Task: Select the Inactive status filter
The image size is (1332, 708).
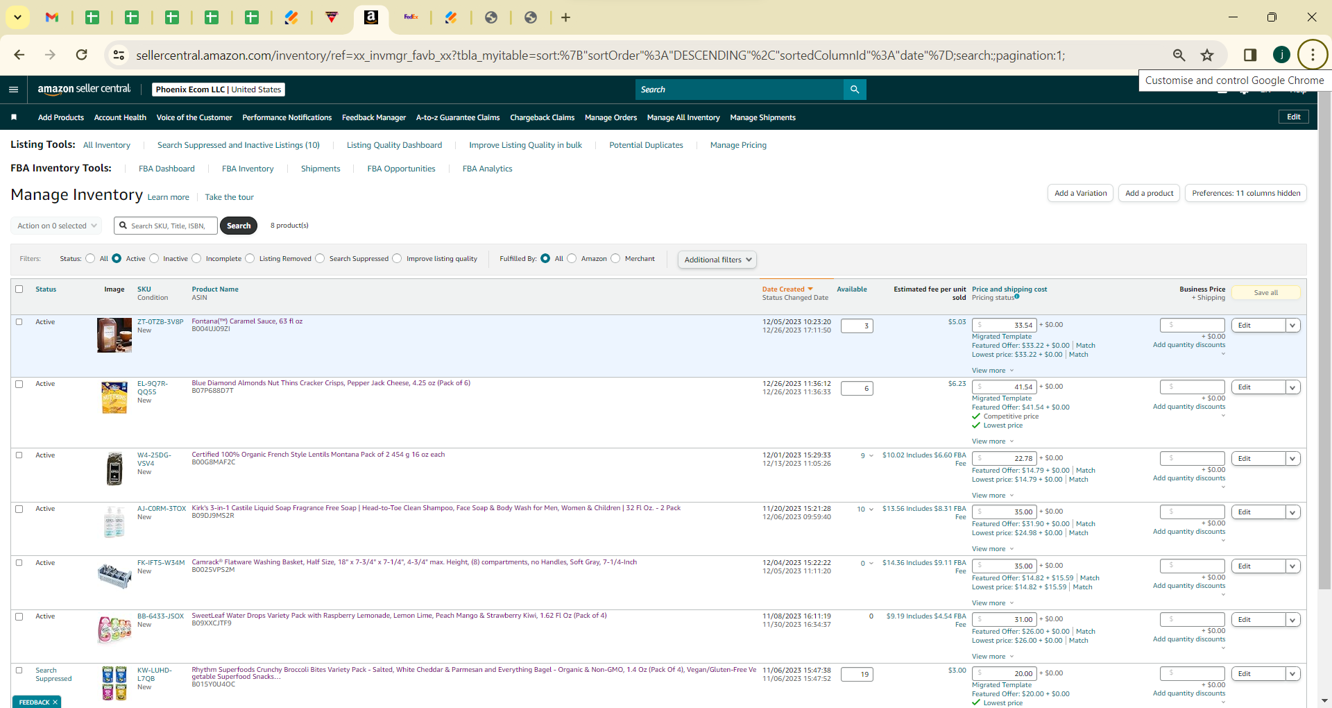Action: click(x=154, y=258)
